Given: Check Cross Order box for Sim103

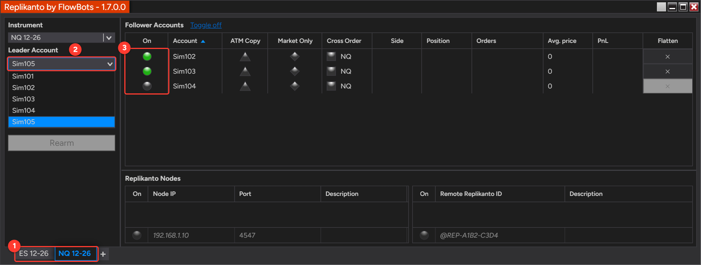Looking at the screenshot, I should (x=331, y=71).
